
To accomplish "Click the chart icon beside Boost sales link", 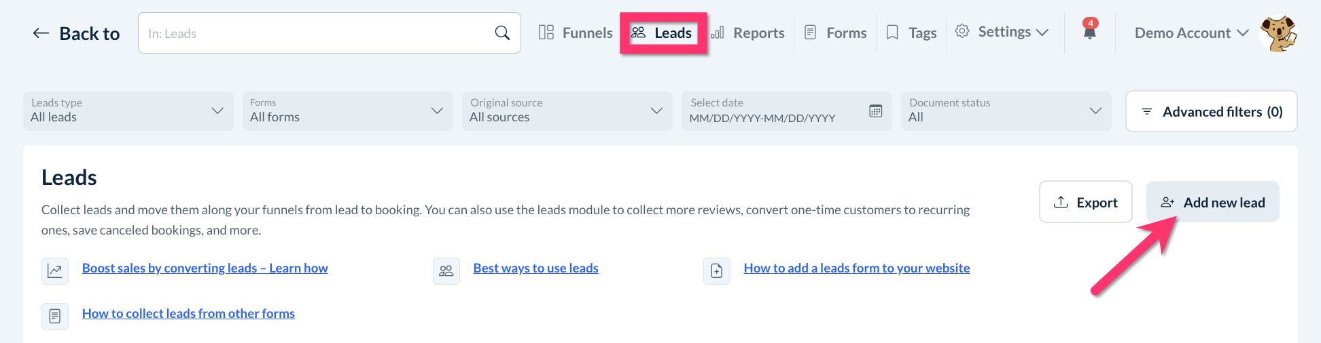I will (55, 271).
